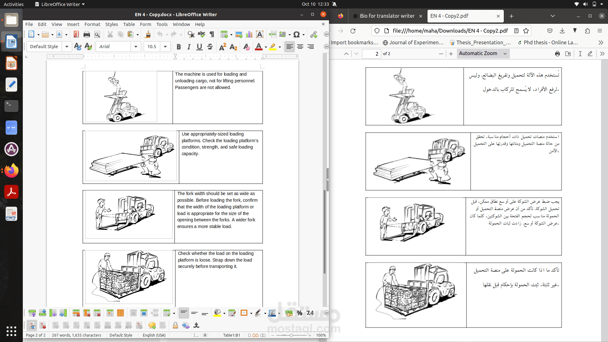Open the font size 10.5 dropdown
This screenshot has width=608, height=342.
click(165, 47)
